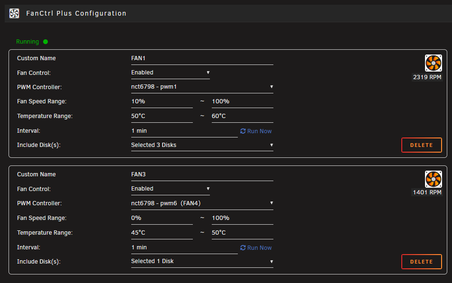Click FAN1 minimum fan speed 10% field
452x283 pixels.
(x=162, y=101)
